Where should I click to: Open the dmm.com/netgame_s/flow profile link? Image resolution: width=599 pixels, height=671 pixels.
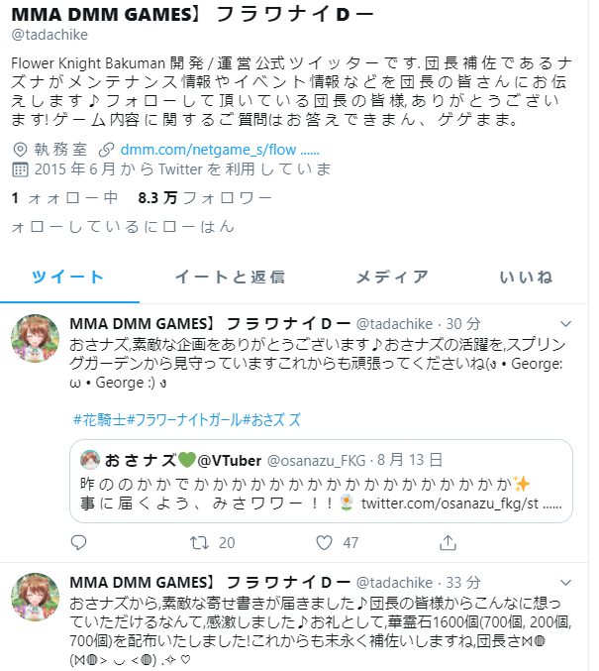coord(220,150)
